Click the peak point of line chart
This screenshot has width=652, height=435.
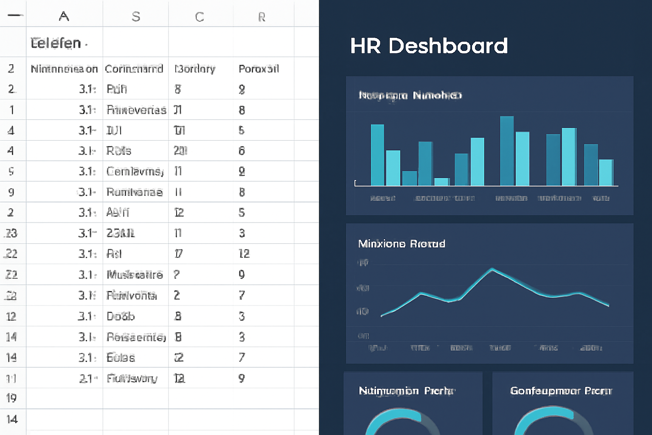click(x=492, y=269)
